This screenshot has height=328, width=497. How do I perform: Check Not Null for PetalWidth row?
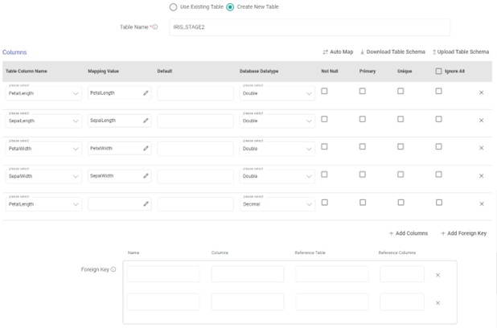pos(324,147)
